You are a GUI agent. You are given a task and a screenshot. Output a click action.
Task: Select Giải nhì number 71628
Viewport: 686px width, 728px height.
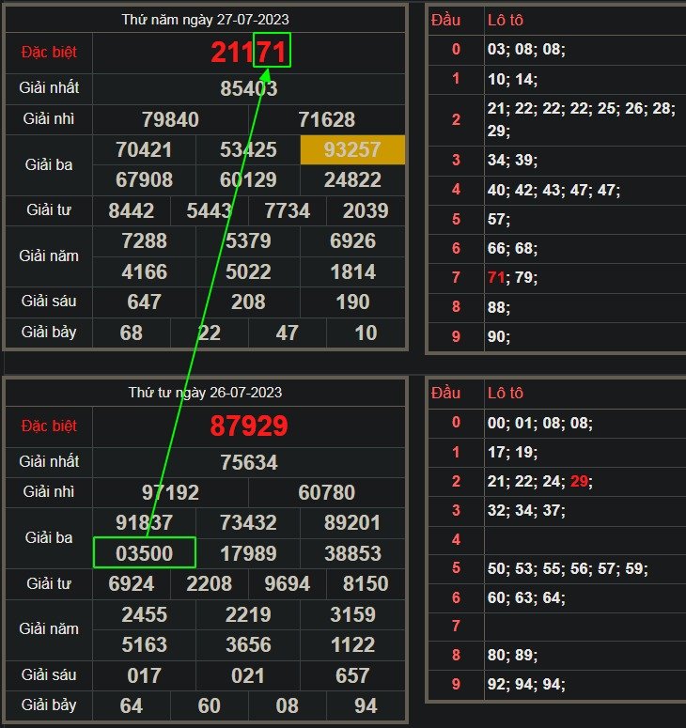click(326, 119)
